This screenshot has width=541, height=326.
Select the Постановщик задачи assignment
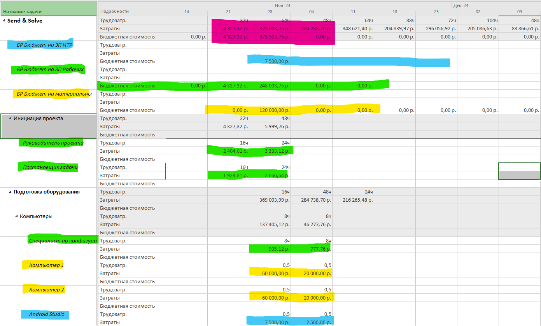(x=51, y=167)
